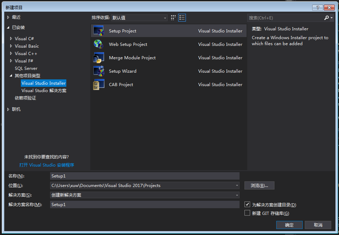
Task: Toggle create directory for solution checkbox
Action: tap(247, 204)
